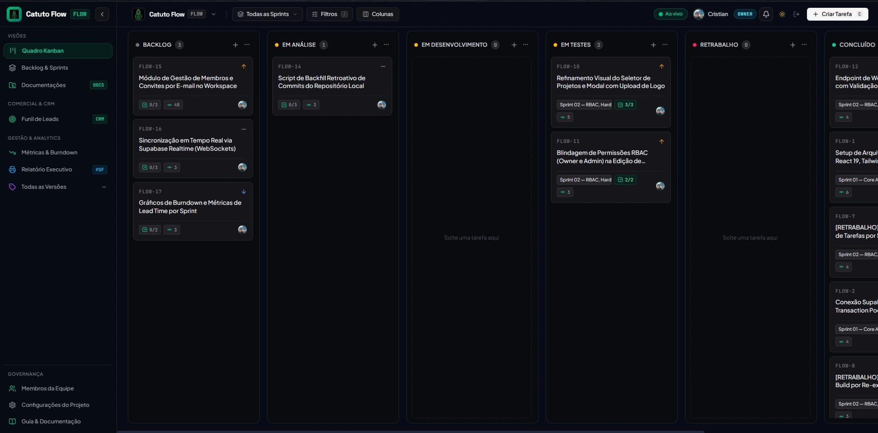Collapse the sidebar with the chevron button
This screenshot has height=433, width=878.
pyautogui.click(x=102, y=14)
